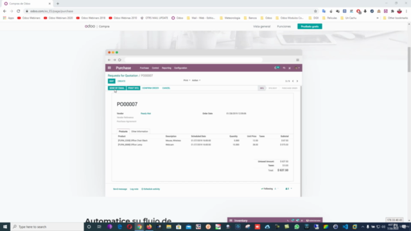
Task: Click the Edit button
Action: (x=111, y=81)
